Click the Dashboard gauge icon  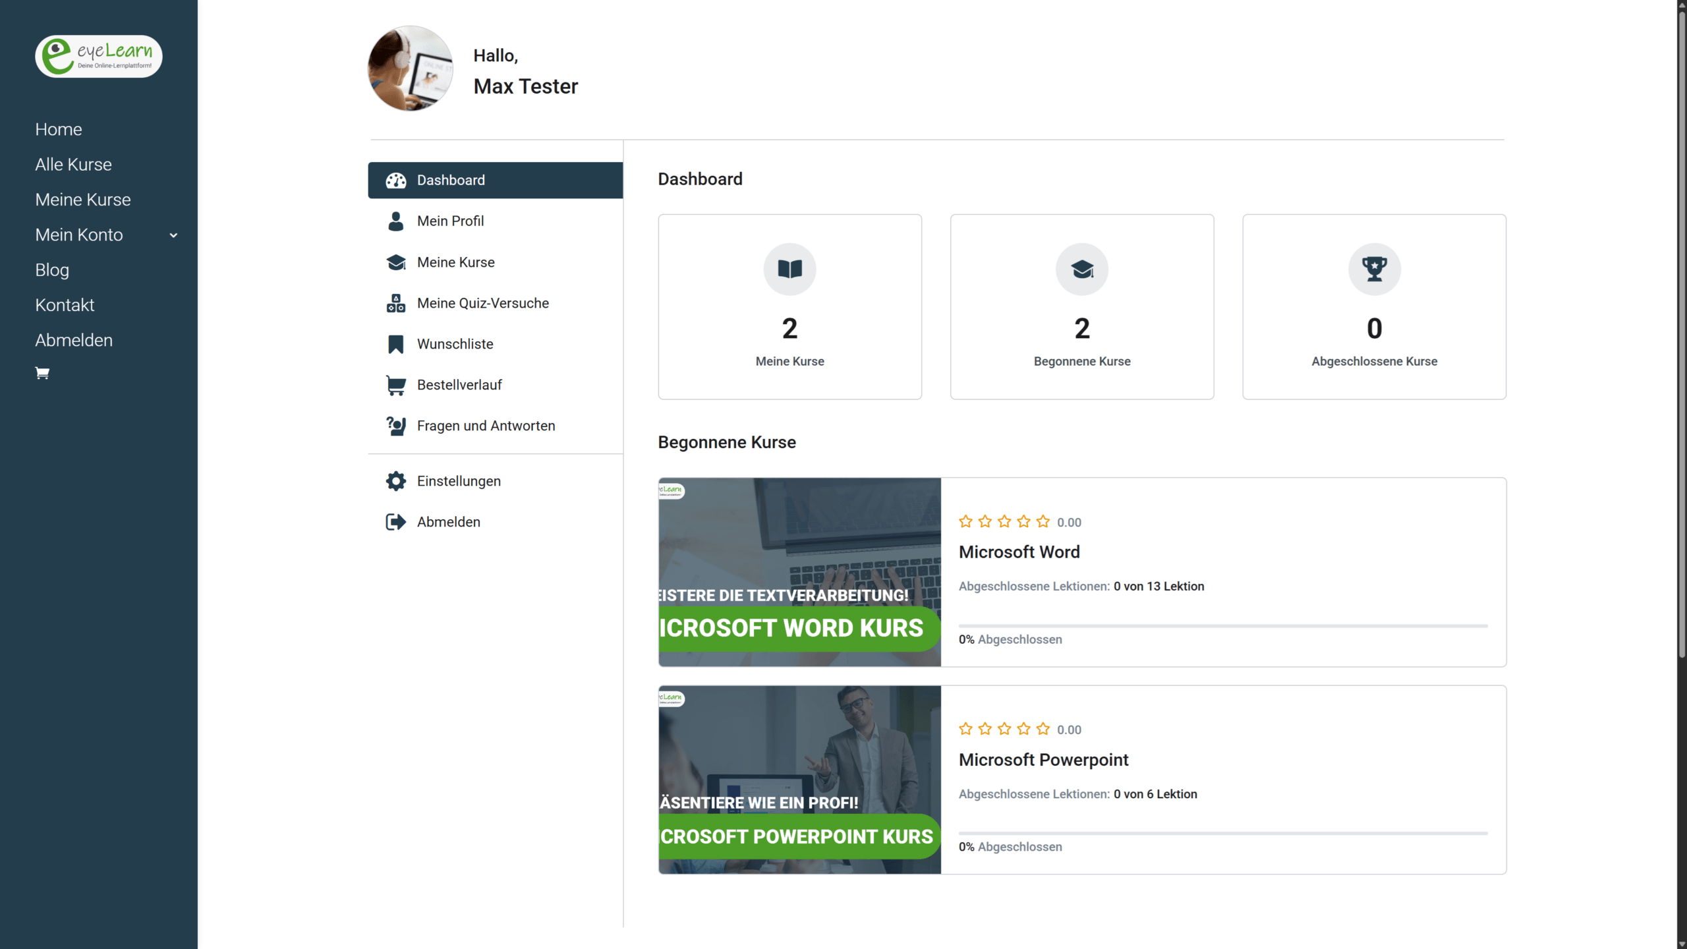(x=395, y=181)
